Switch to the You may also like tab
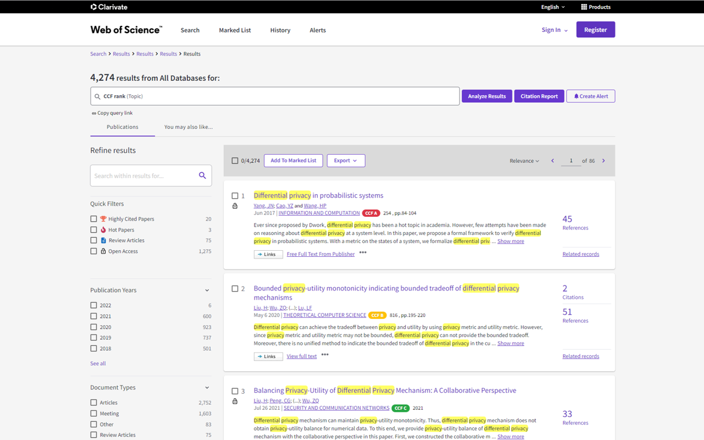The image size is (704, 440). click(x=188, y=127)
